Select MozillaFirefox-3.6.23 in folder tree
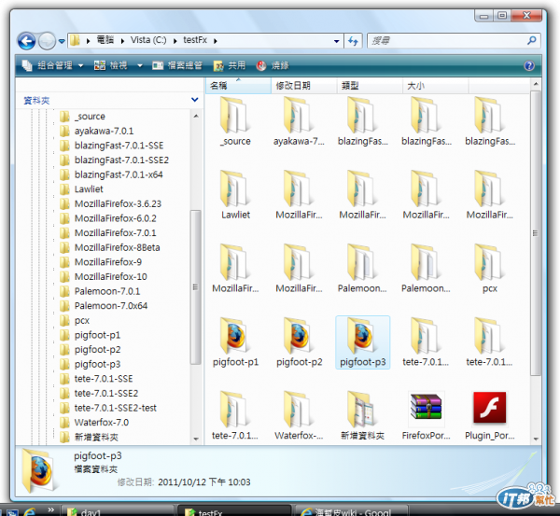 pos(118,204)
